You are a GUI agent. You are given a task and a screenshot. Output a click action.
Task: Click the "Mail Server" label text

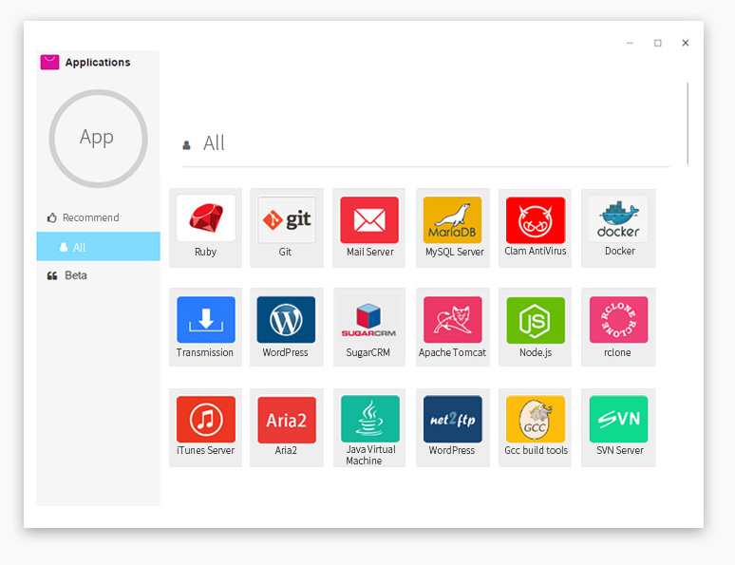click(369, 252)
